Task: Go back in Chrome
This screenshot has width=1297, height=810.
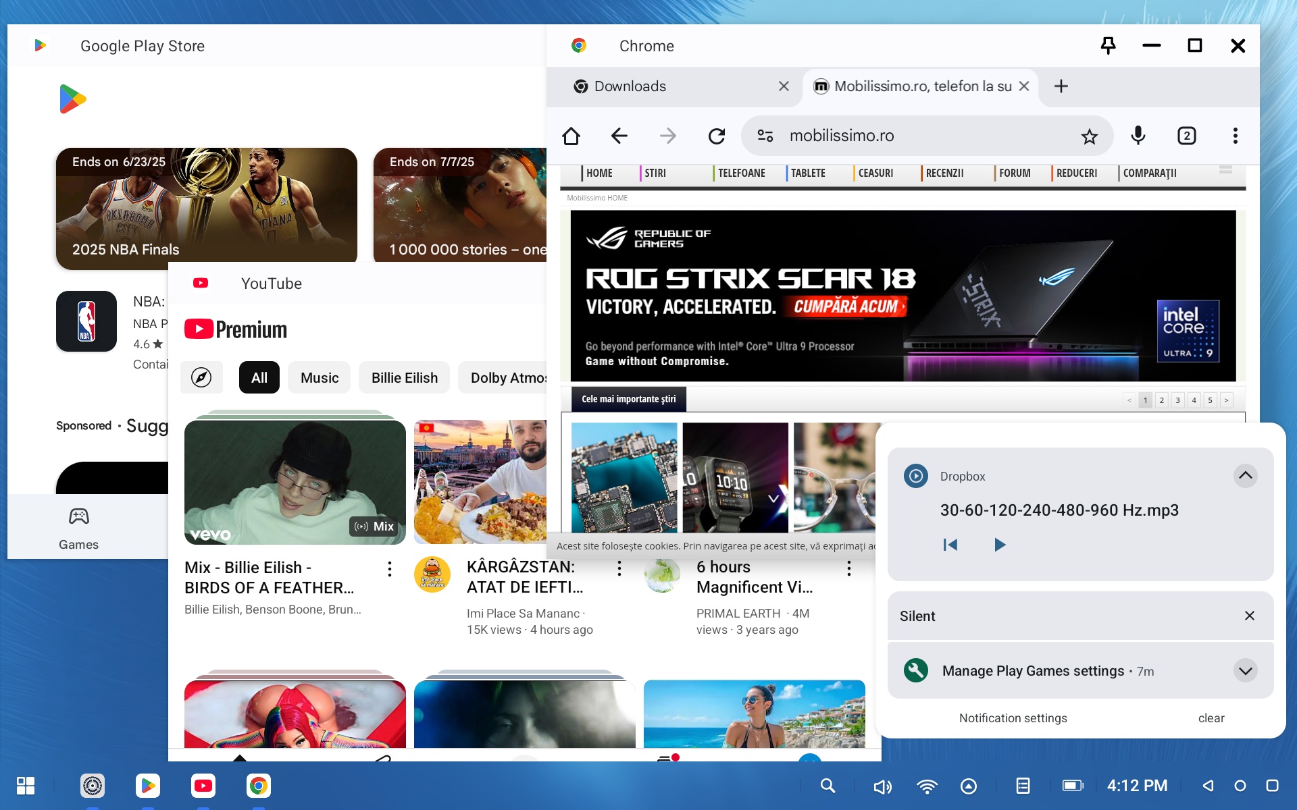Action: pos(619,136)
